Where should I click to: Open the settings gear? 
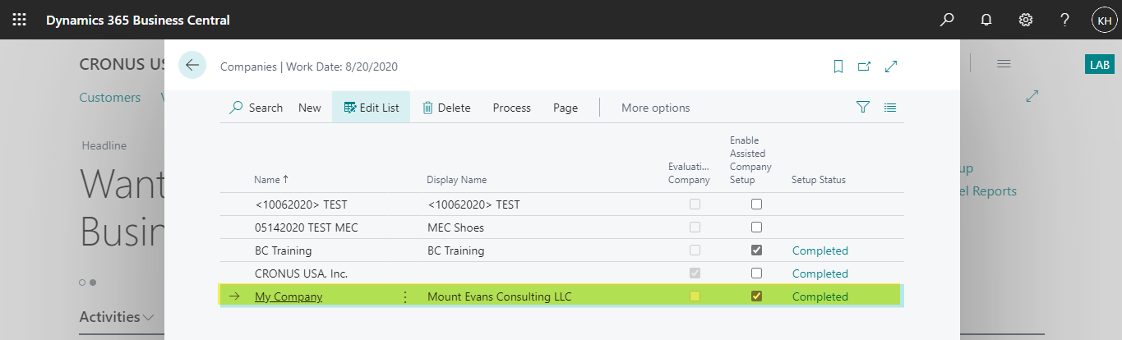coord(1026,20)
